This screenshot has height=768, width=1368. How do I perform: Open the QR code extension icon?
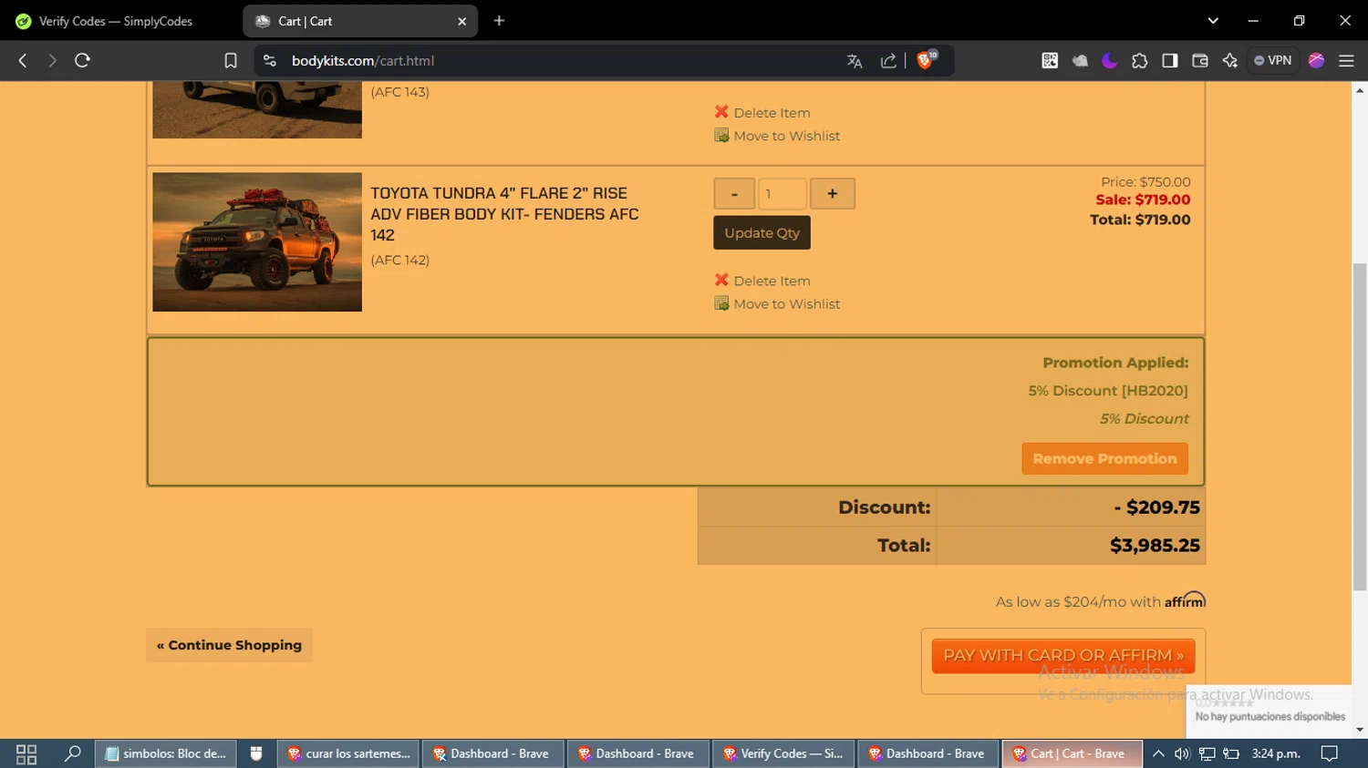(1050, 60)
